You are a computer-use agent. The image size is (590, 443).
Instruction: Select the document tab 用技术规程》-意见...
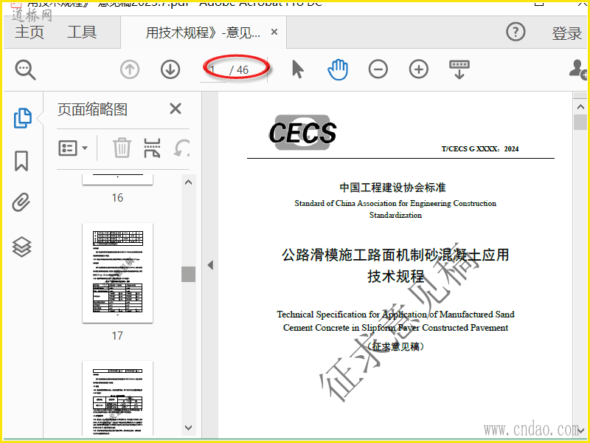204,32
